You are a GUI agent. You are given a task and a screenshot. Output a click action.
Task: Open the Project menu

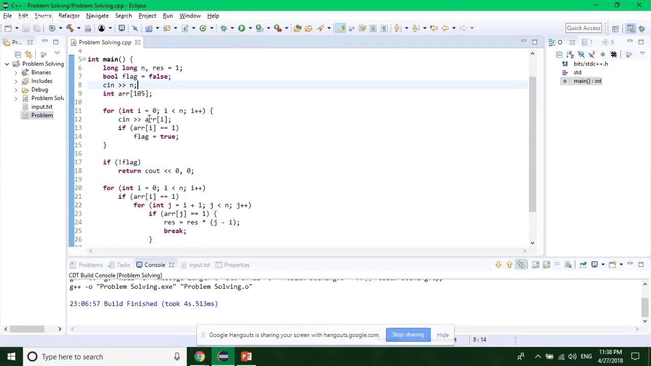[147, 16]
